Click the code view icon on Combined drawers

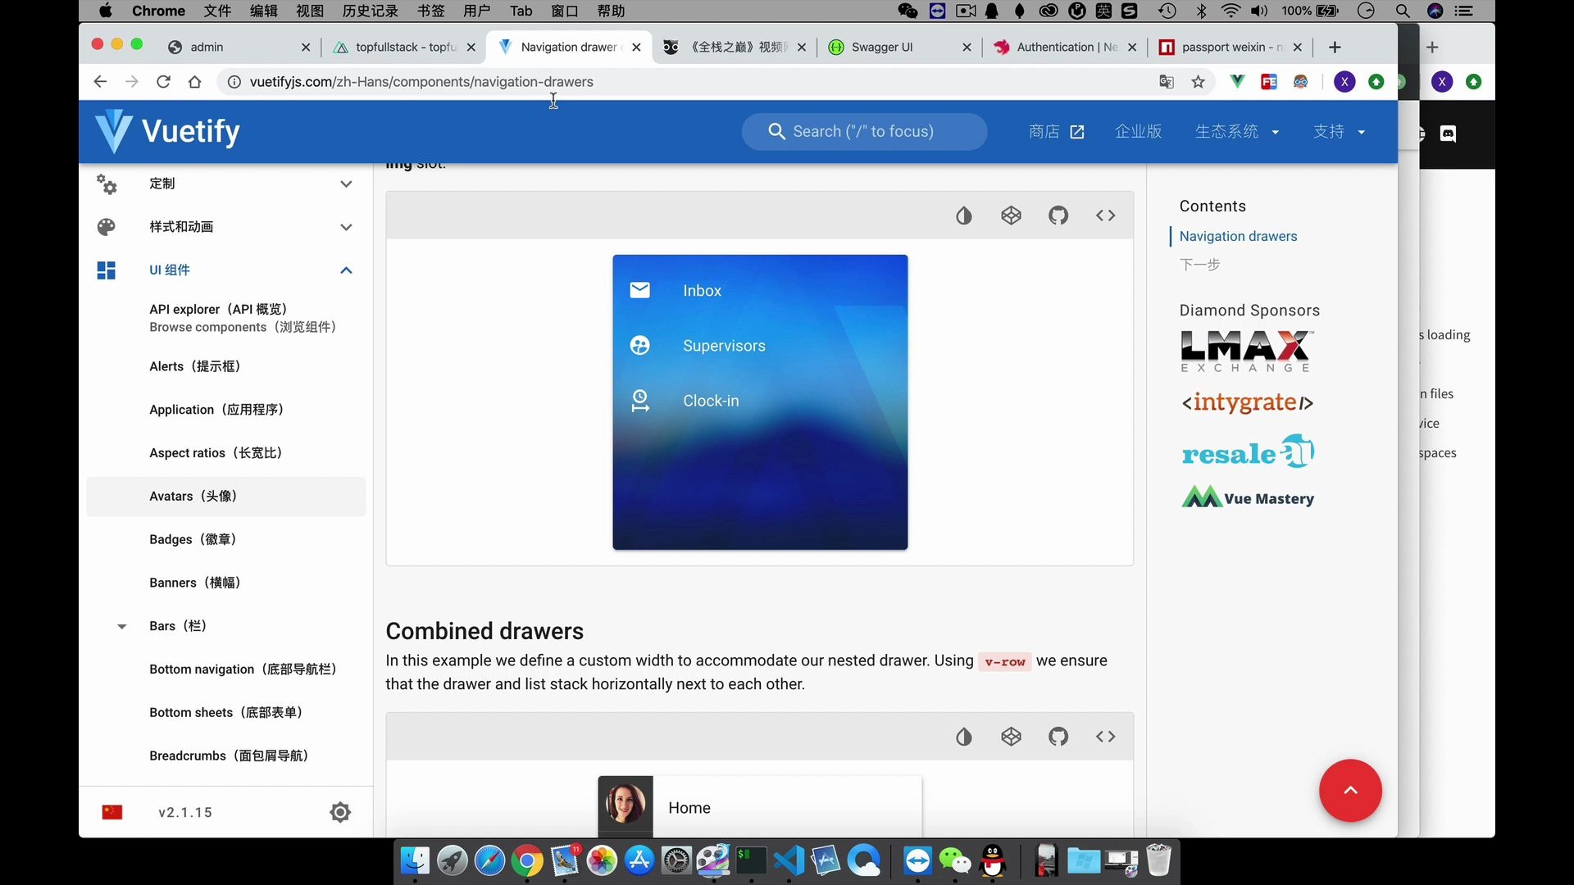click(1106, 736)
